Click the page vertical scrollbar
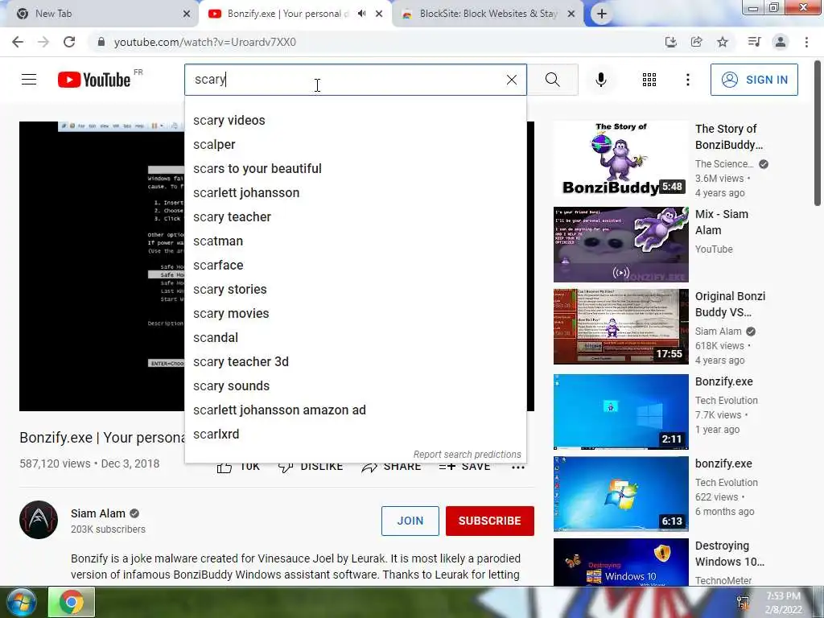 pos(818,134)
